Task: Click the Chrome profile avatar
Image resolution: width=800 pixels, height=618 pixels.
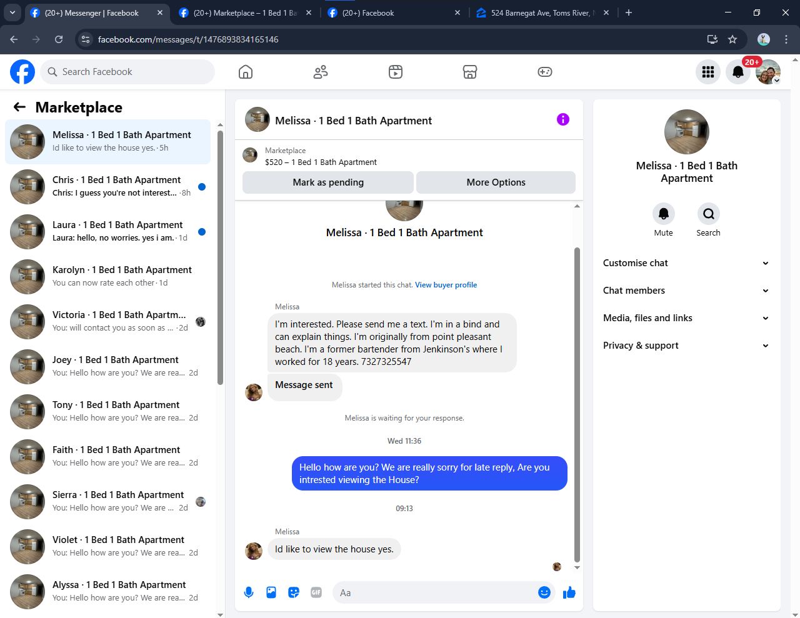Action: [764, 39]
